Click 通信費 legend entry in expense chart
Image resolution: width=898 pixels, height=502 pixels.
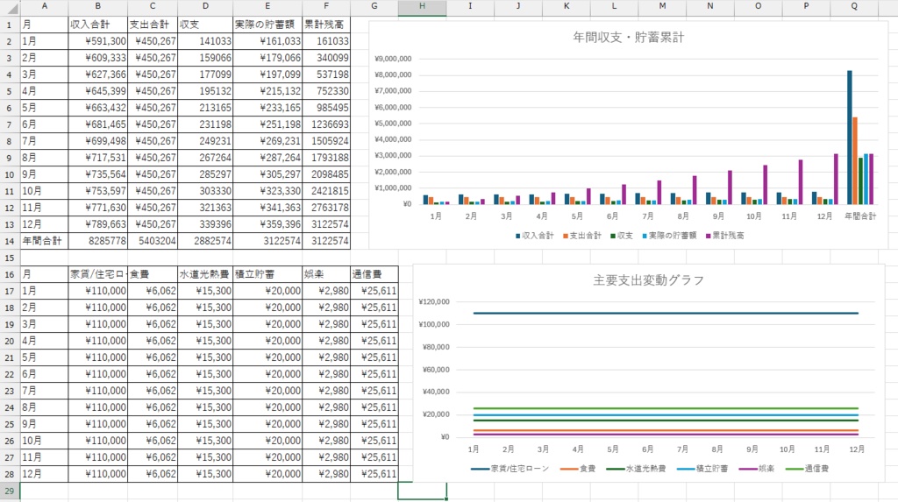click(807, 468)
